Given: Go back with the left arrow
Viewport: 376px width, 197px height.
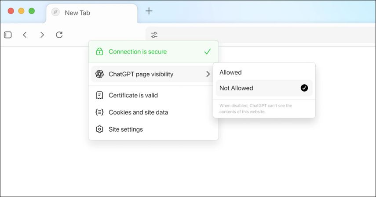Looking at the screenshot, I should (25, 35).
